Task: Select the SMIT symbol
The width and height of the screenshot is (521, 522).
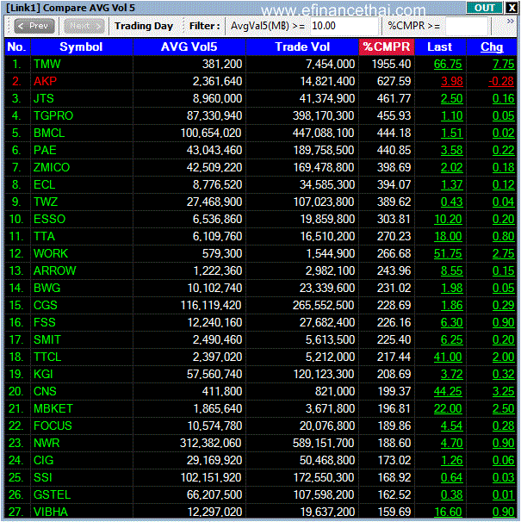Action: click(47, 340)
